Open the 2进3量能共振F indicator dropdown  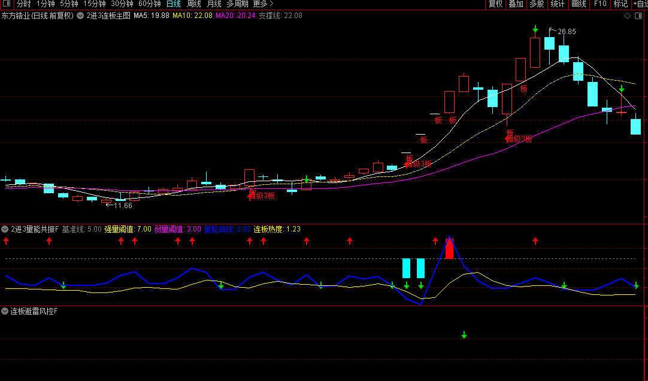pos(5,229)
